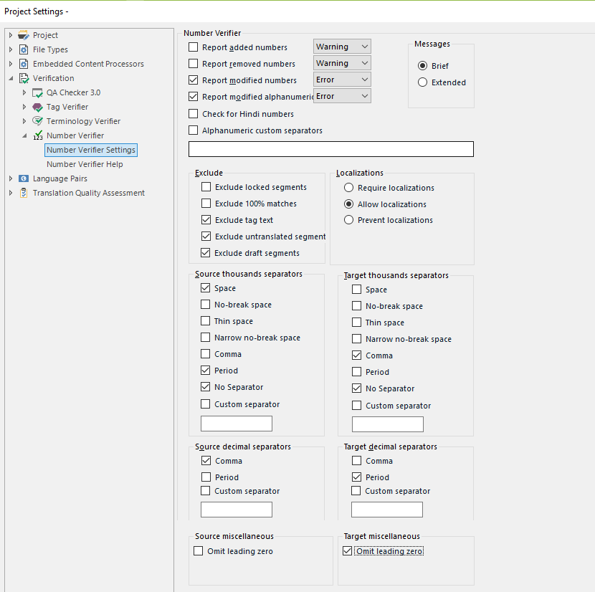
Task: Click the Project folder icon in tree
Action: pos(24,35)
